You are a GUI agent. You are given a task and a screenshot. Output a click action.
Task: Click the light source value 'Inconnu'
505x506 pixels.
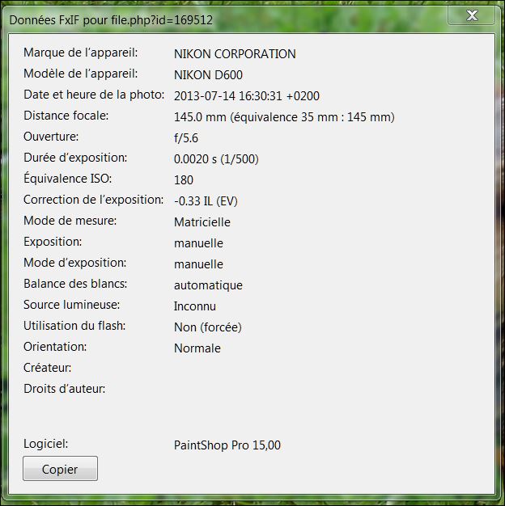(x=195, y=306)
